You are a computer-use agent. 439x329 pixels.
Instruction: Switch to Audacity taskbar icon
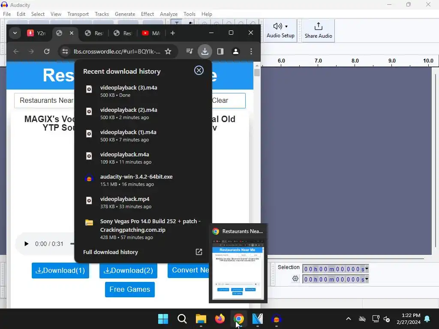click(277, 319)
